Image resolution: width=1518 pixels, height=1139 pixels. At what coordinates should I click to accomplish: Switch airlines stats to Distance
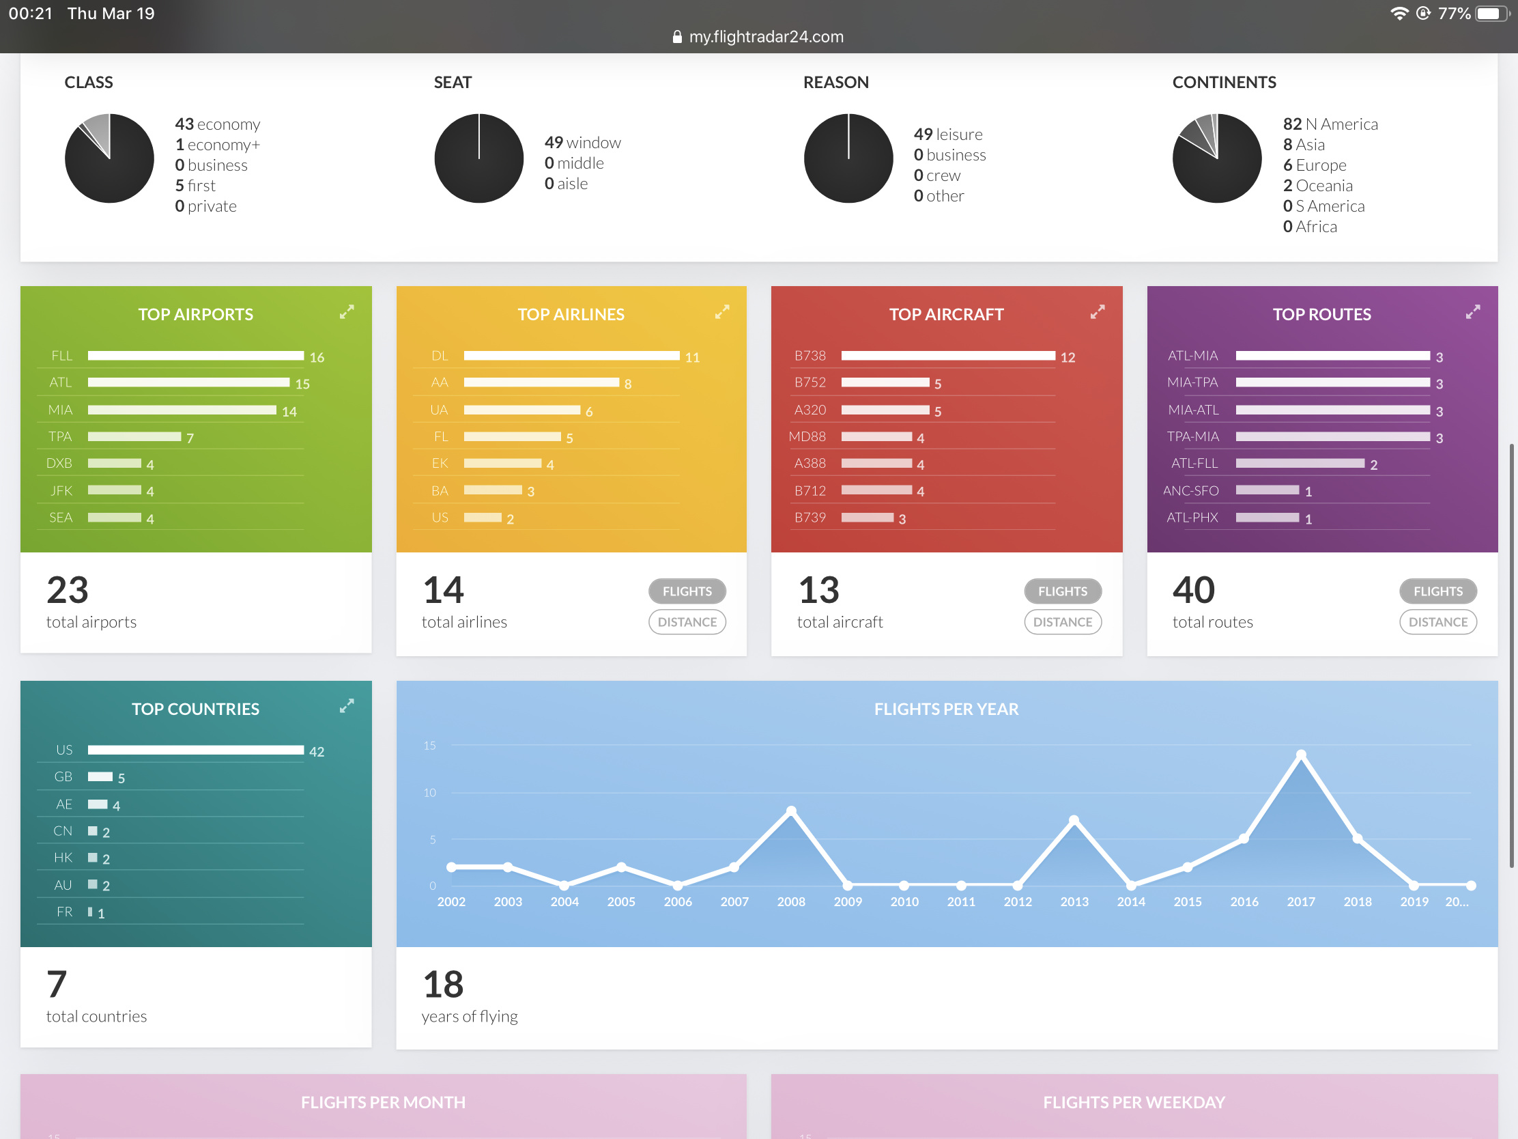(x=687, y=622)
